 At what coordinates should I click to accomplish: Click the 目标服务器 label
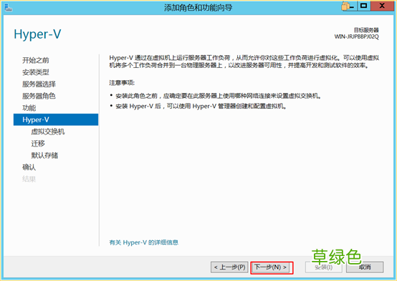click(x=366, y=30)
